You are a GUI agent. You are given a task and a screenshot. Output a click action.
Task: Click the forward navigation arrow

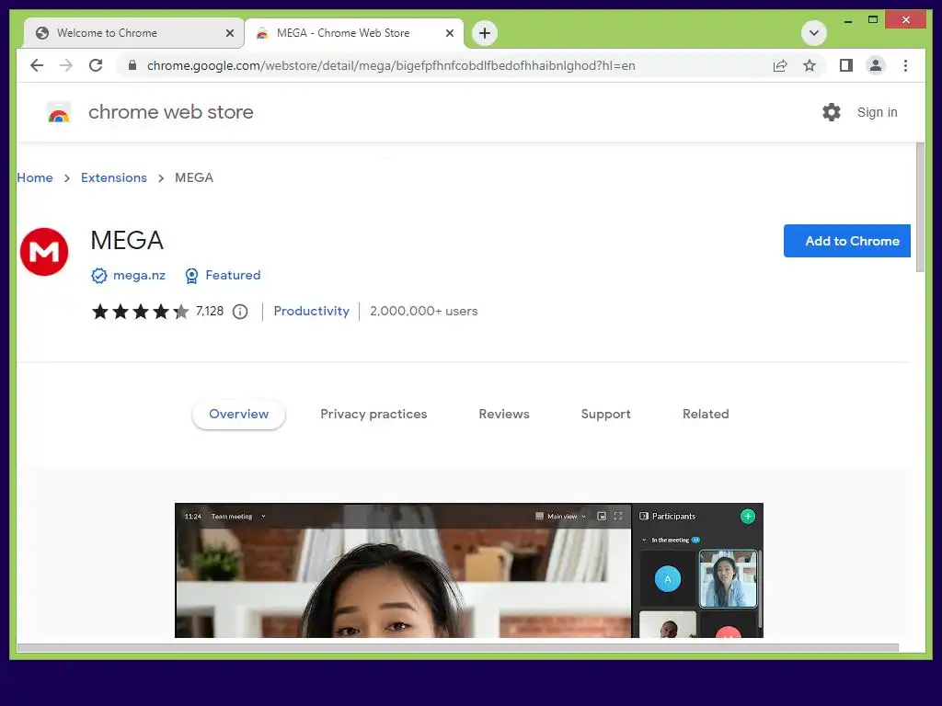pos(66,65)
